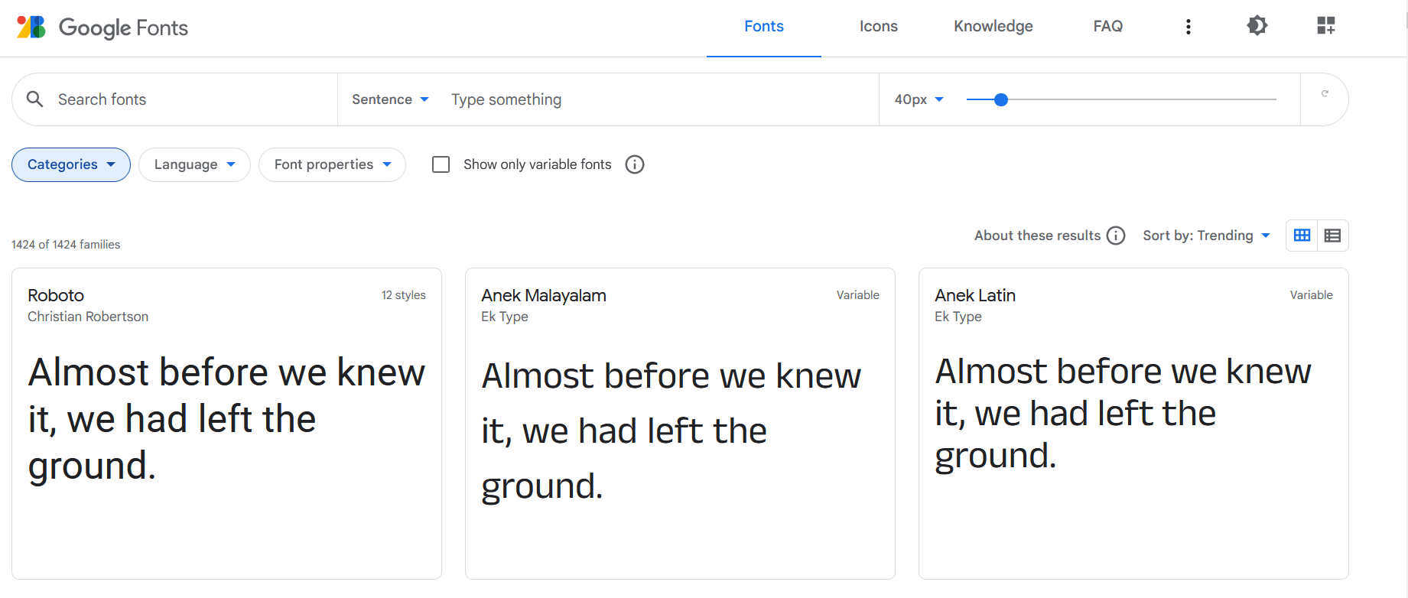The width and height of the screenshot is (1408, 598).
Task: Click Ek Type under Anek Latin
Action: tap(958, 317)
